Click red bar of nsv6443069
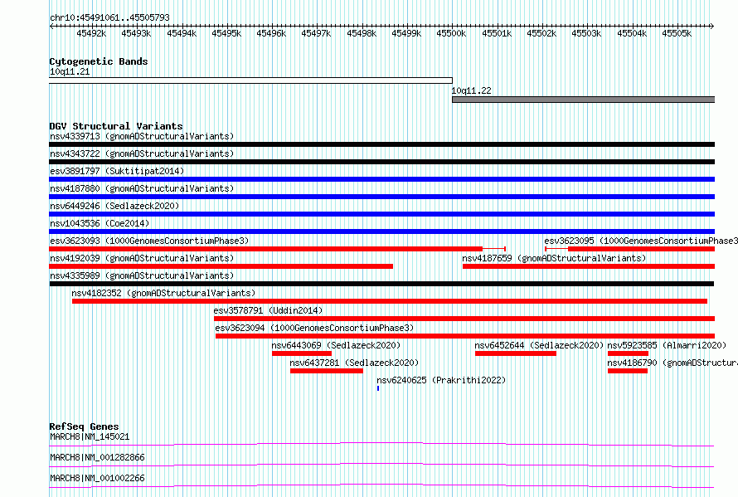738x497 pixels. [x=302, y=353]
